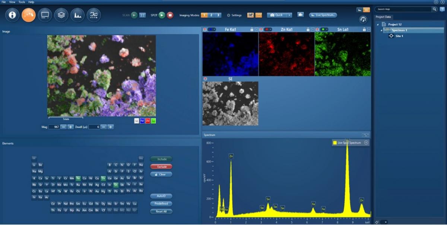
Task: Switch to Imaging Mode 3
Action: click(218, 15)
